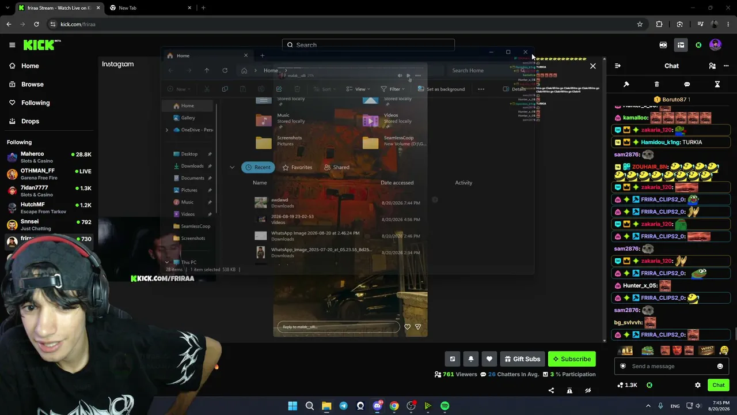Screen dimensions: 737x415
Task: Click the green K icon beside 1.3K points
Action: click(x=649, y=385)
